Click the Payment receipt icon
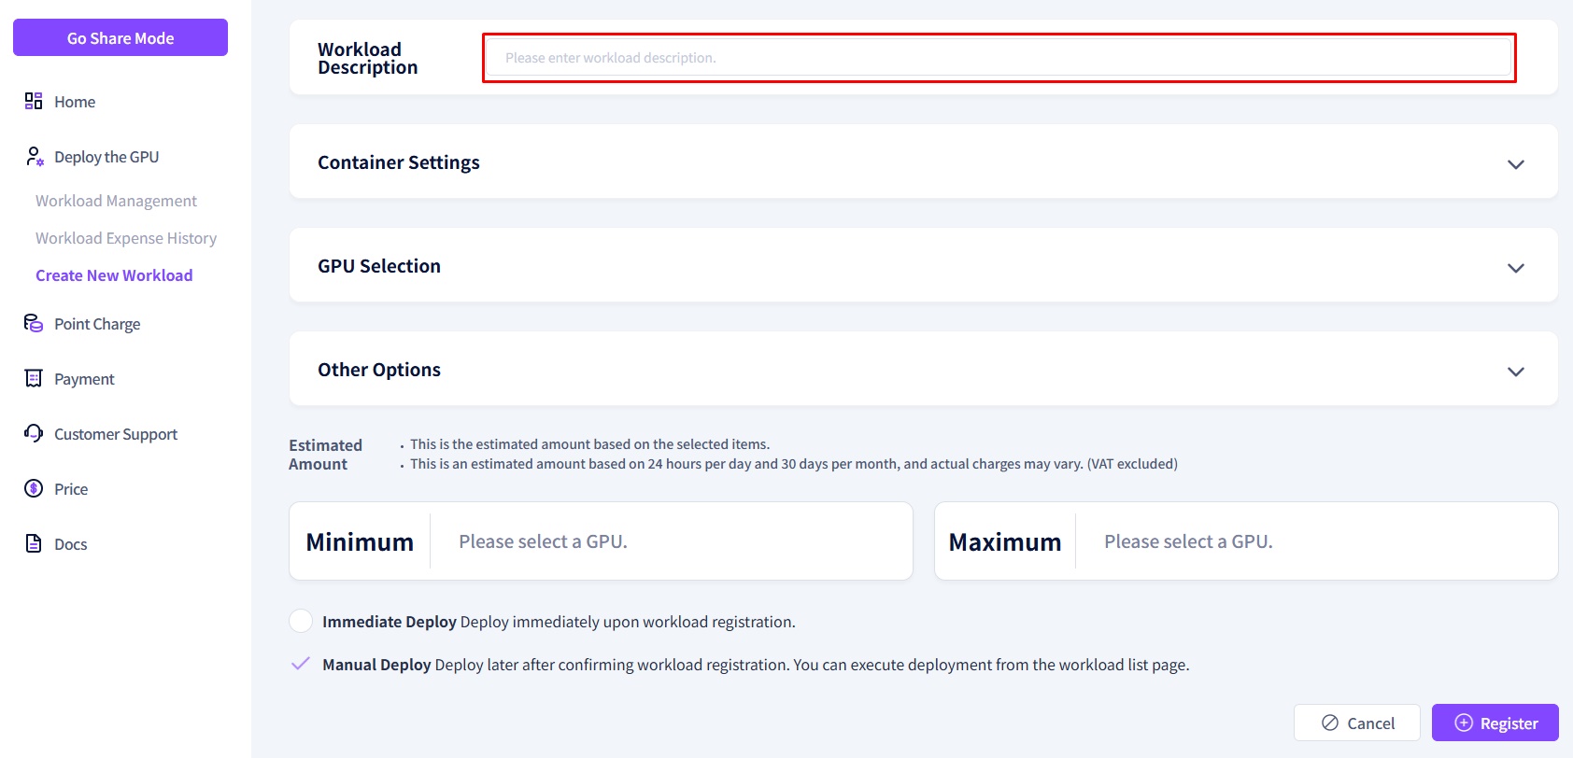 click(x=34, y=378)
